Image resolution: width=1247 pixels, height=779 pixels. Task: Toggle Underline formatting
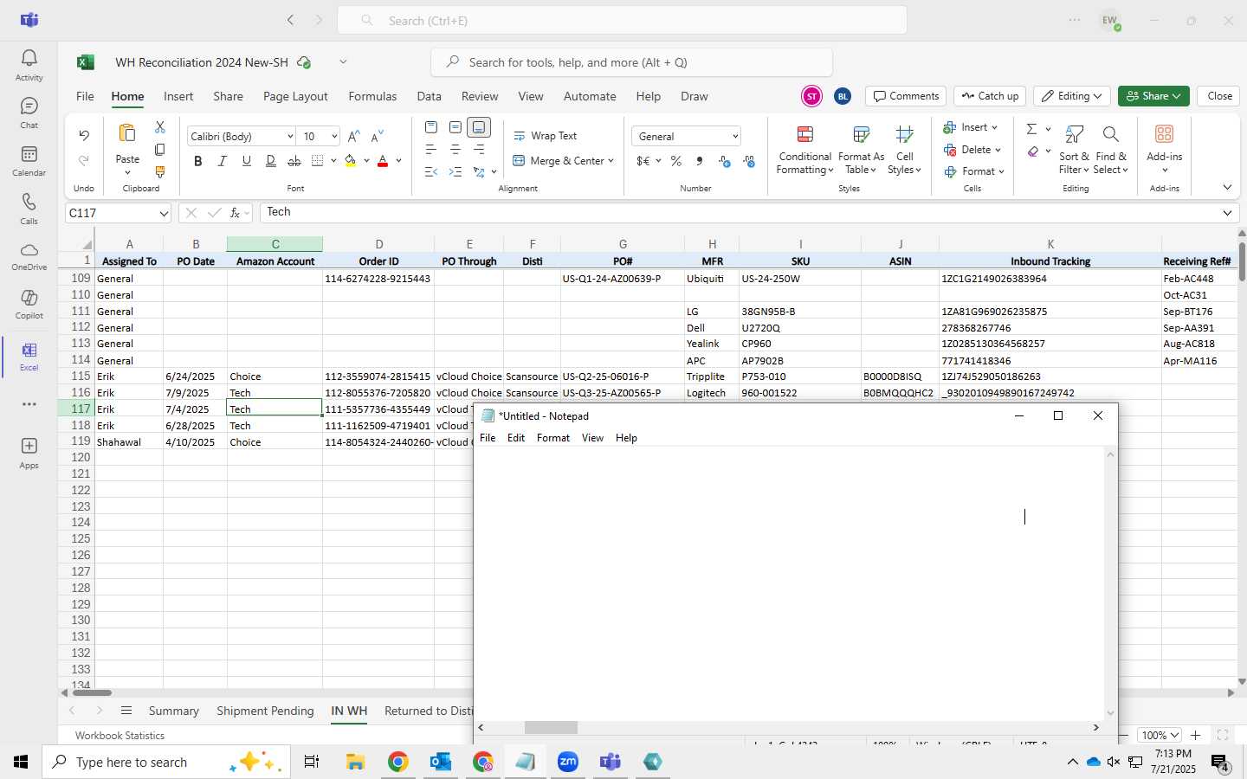pyautogui.click(x=247, y=161)
